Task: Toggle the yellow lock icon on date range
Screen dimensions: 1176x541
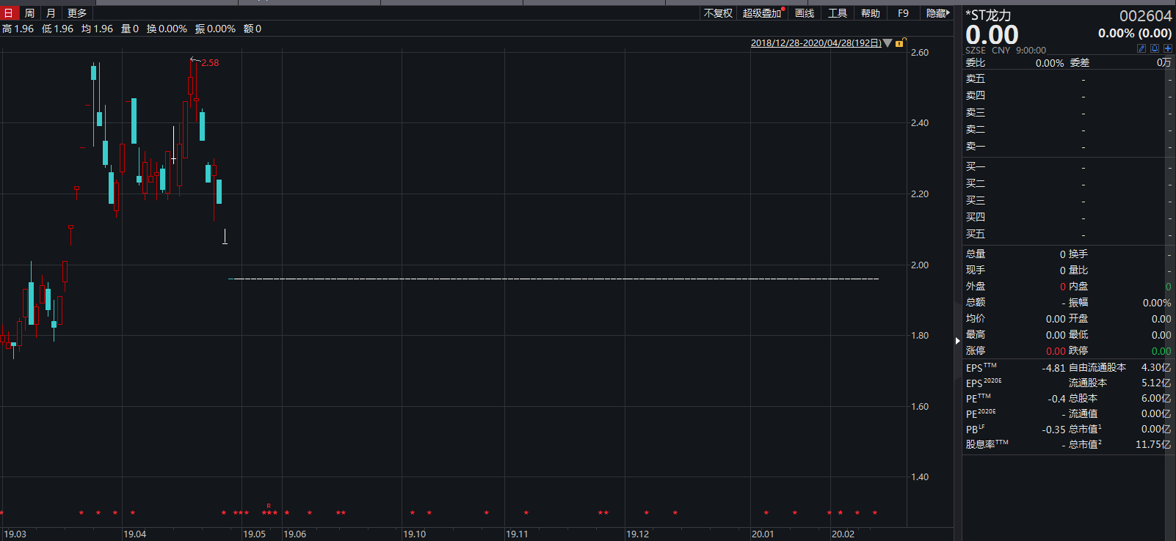Action: pos(899,43)
